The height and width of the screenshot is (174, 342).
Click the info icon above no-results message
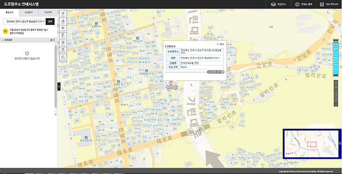(27, 53)
